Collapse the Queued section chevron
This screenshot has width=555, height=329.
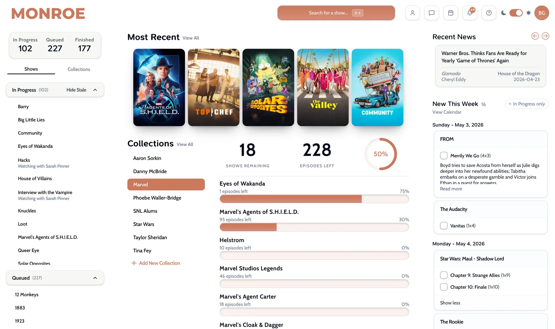pyautogui.click(x=95, y=278)
